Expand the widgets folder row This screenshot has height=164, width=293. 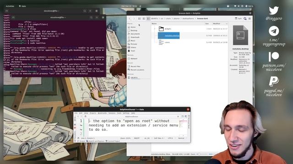click(x=155, y=29)
